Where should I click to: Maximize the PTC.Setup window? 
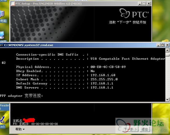tap(144, 4)
